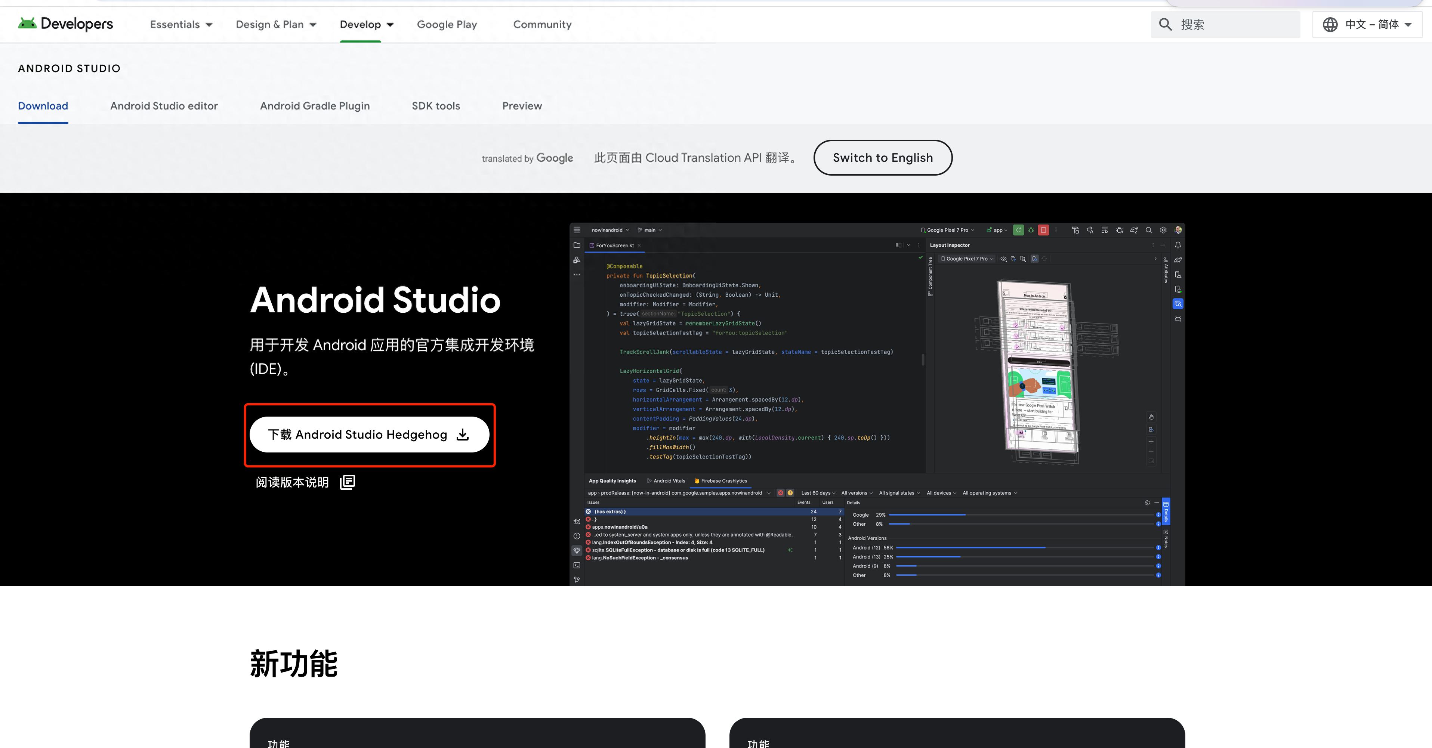Viewport: 1432px width, 748px height.
Task: Select the SQLiteFullException issue row
Action: coord(714,550)
